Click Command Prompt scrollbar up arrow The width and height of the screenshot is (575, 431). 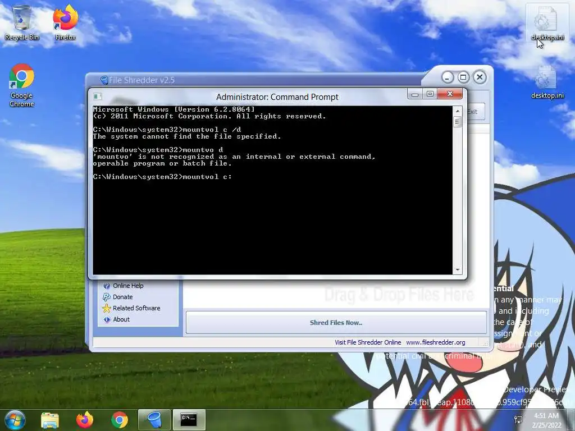click(457, 111)
